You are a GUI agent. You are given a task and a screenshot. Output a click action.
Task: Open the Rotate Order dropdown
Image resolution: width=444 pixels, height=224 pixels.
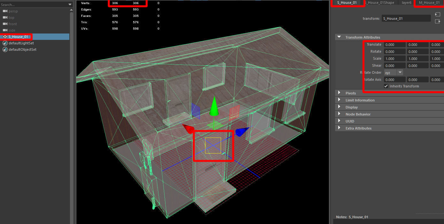click(394, 73)
